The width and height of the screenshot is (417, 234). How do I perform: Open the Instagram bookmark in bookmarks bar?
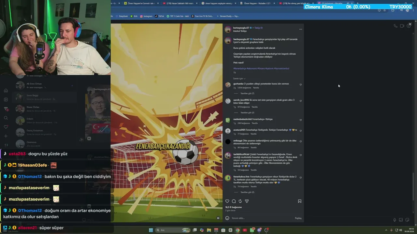(146, 16)
